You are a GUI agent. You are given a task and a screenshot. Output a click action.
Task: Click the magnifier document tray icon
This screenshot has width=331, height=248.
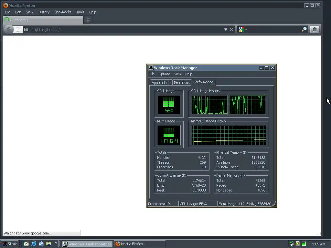pos(298,244)
